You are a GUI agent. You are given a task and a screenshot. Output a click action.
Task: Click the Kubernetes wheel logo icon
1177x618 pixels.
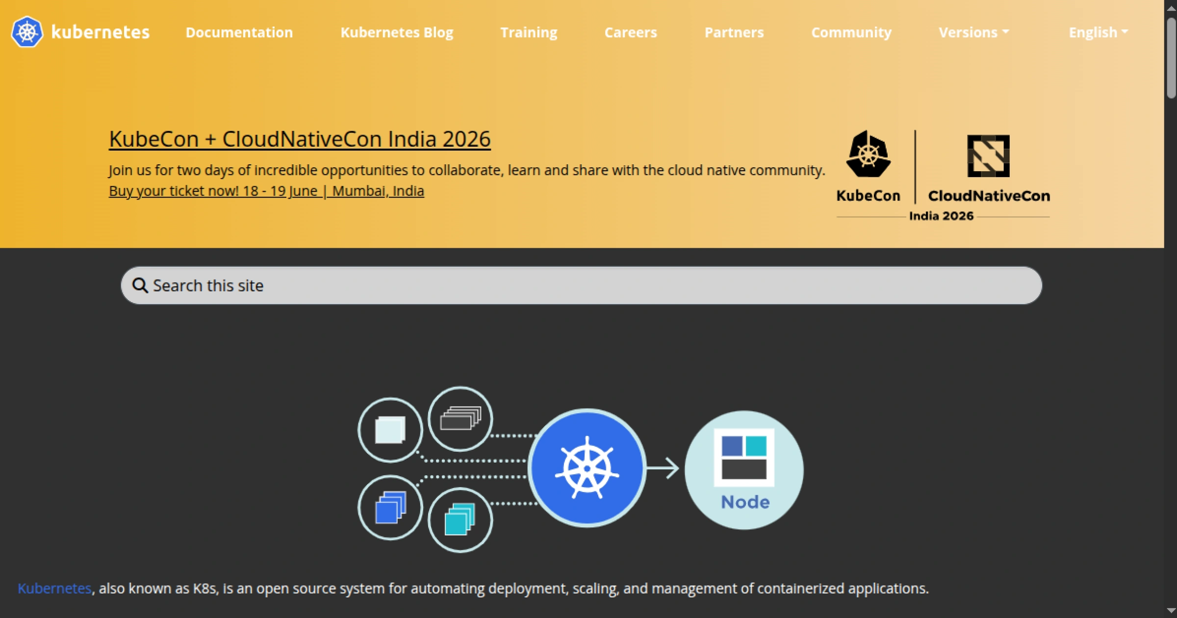[x=27, y=32]
